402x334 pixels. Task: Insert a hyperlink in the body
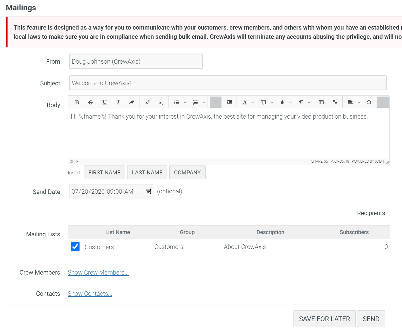(335, 102)
